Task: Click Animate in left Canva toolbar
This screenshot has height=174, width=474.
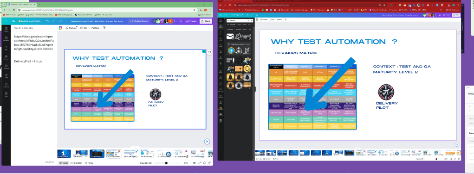Action: click(x=71, y=28)
